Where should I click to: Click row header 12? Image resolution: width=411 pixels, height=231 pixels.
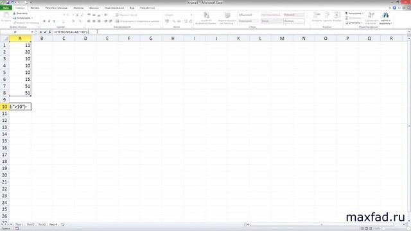(x=4, y=120)
